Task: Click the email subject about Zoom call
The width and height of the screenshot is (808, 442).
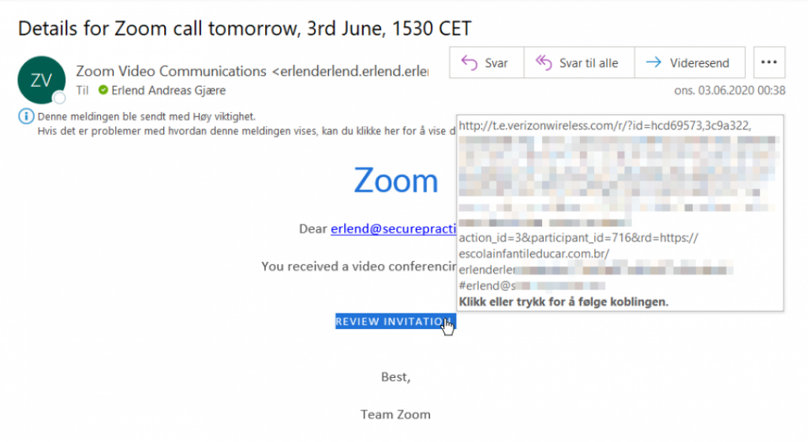Action: click(245, 29)
